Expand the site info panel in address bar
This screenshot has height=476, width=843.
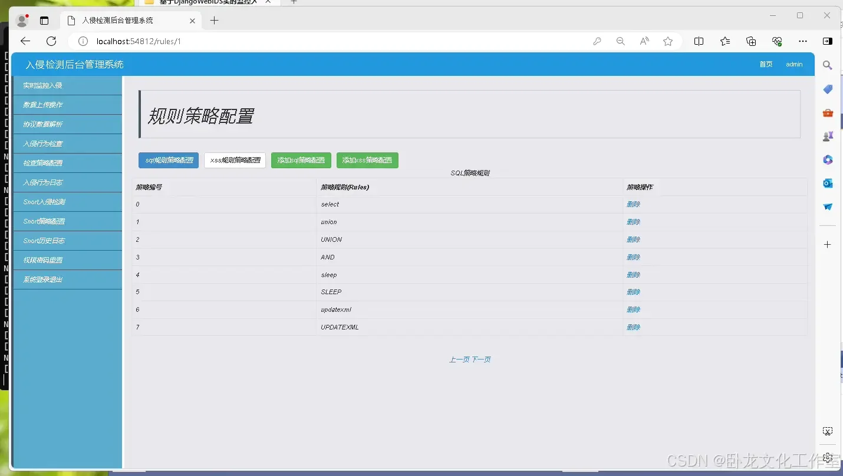tap(83, 41)
